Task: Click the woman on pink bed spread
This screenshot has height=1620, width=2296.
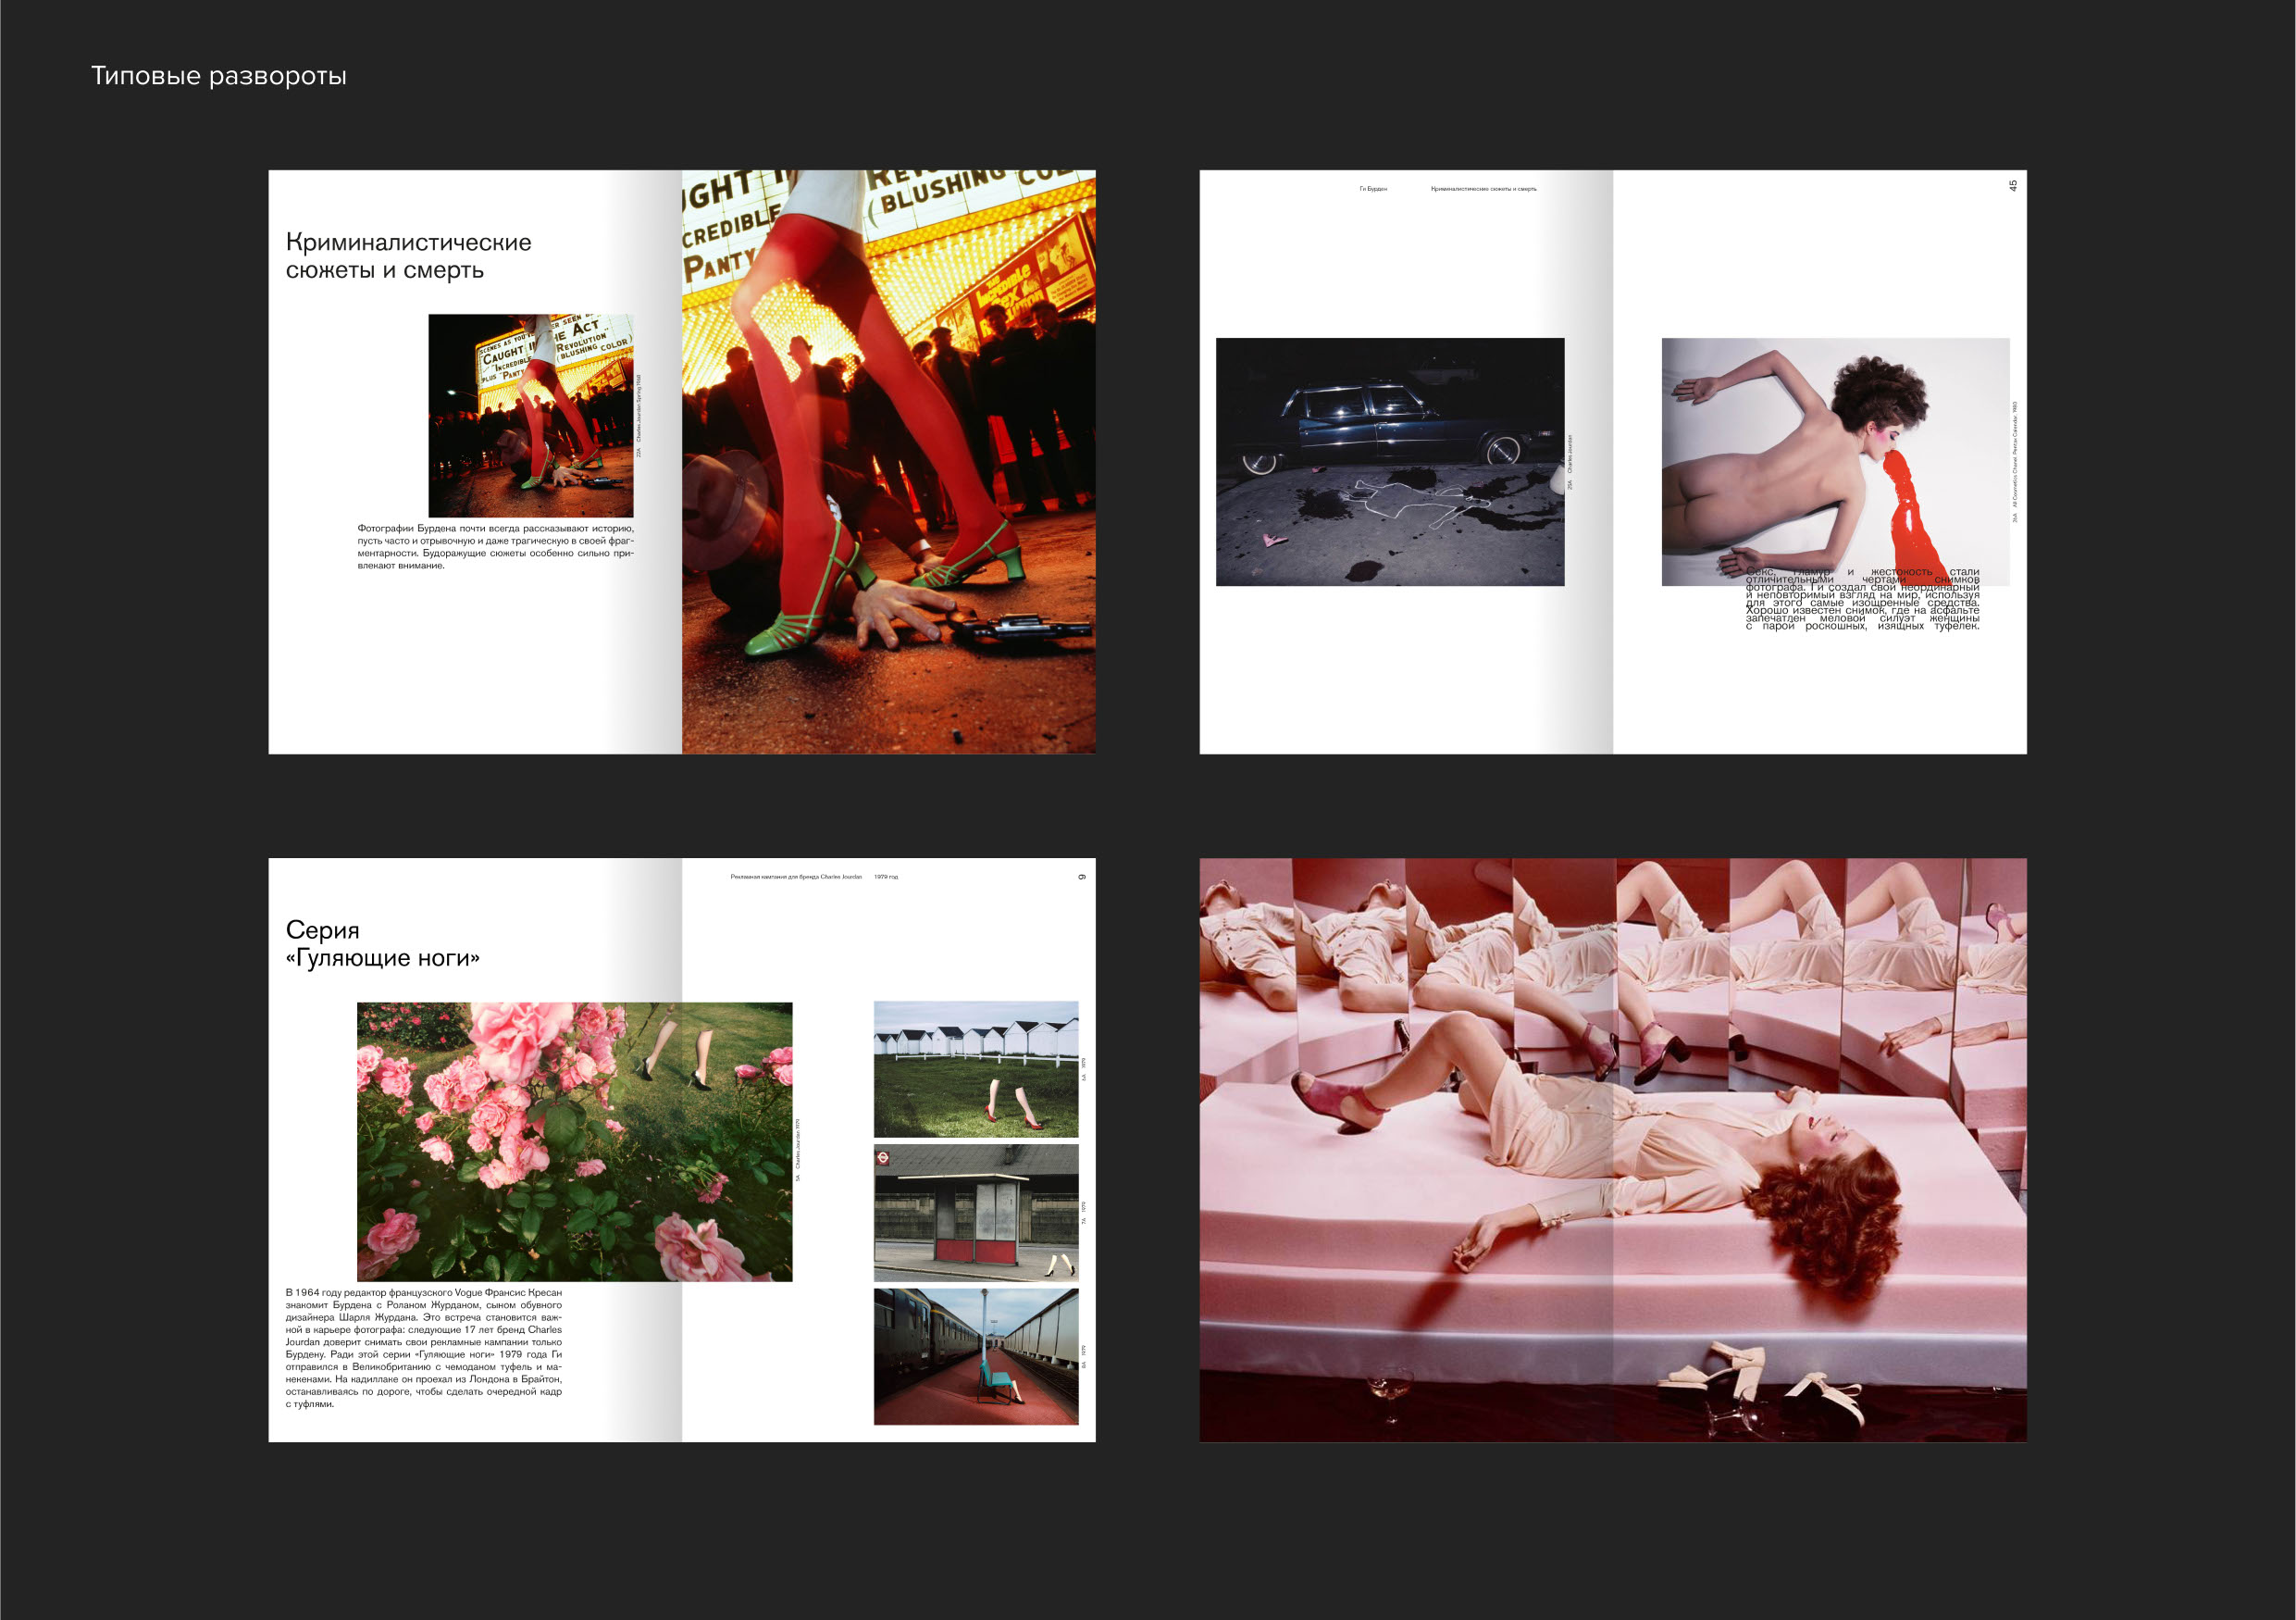Action: 1612,1150
